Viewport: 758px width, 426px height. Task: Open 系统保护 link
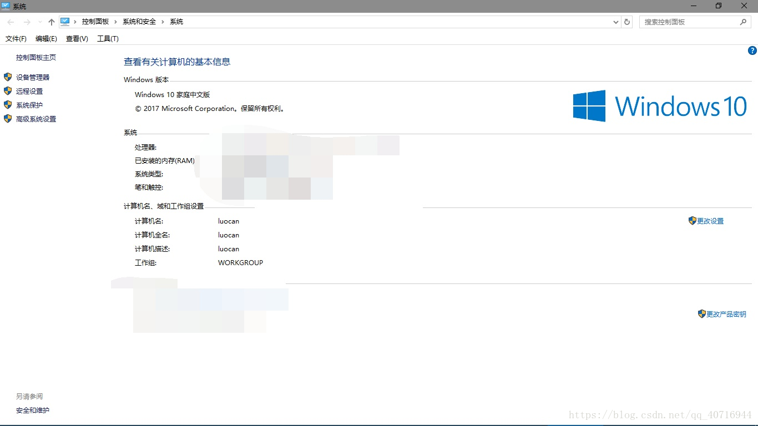[29, 105]
